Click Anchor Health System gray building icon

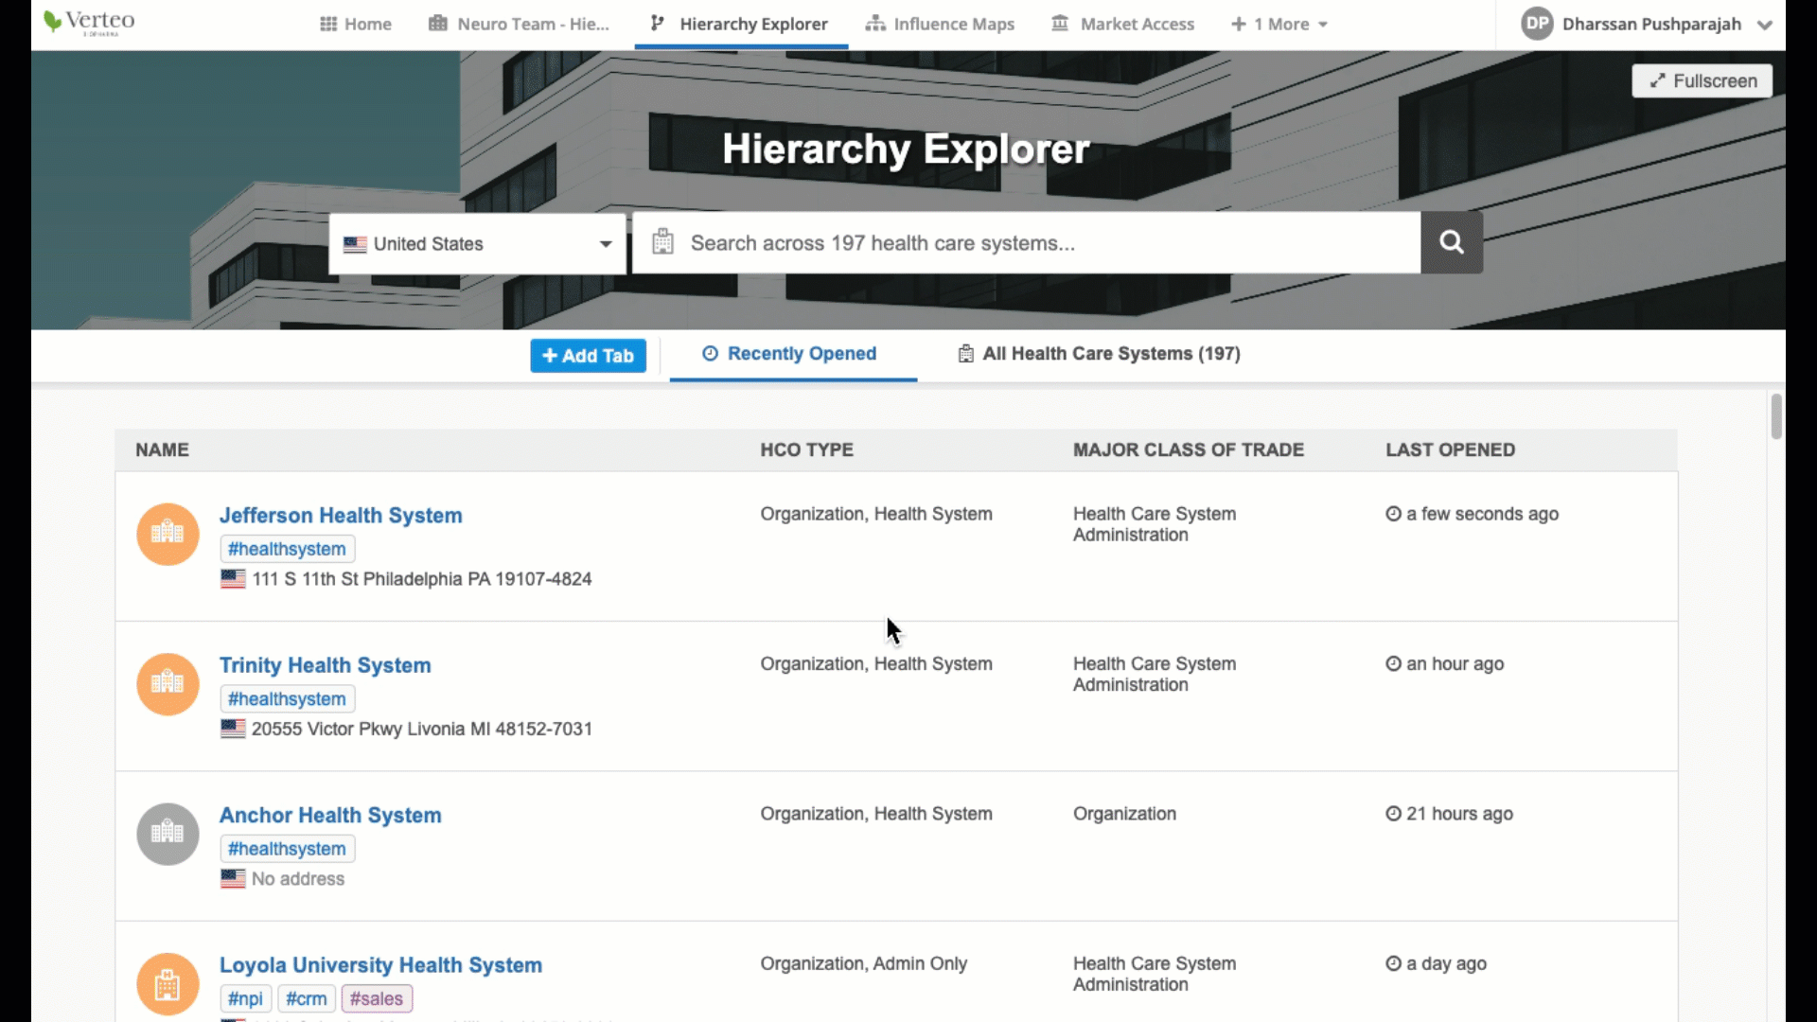tap(168, 834)
